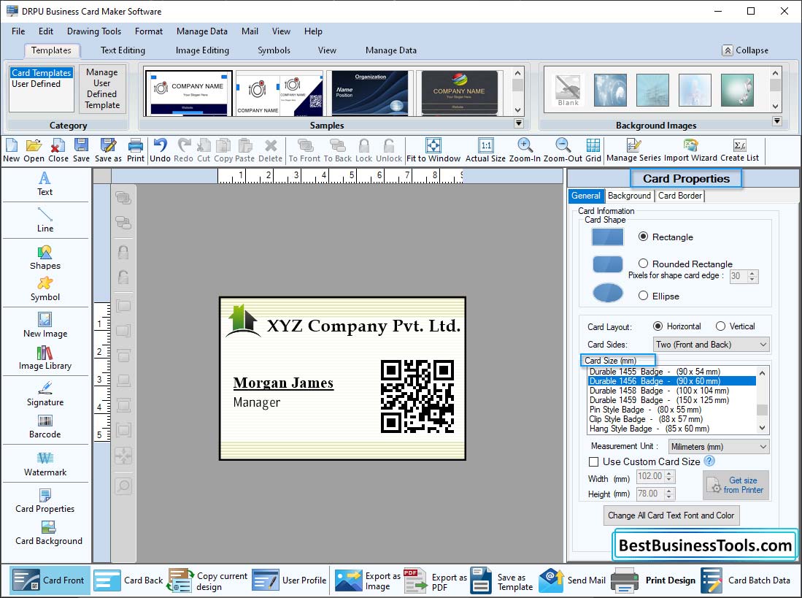802x598 pixels.
Task: Print using the toolbar Print icon
Action: 136,151
